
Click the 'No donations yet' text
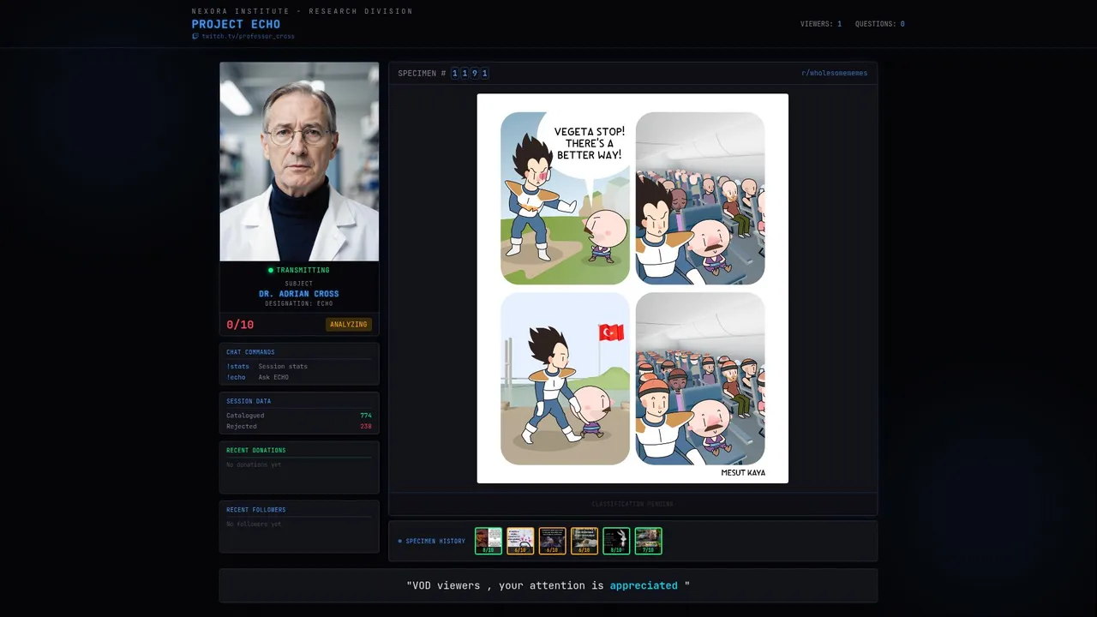point(254,464)
